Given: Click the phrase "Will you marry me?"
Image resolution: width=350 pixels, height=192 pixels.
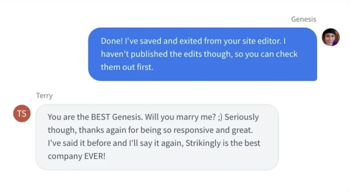Looking at the screenshot, I should 180,117.
